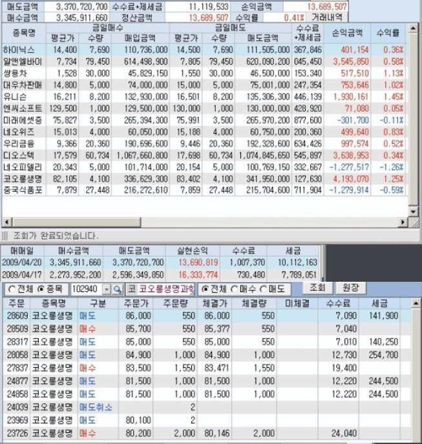Select order number 28317 row
422x444 pixels.
(207, 342)
